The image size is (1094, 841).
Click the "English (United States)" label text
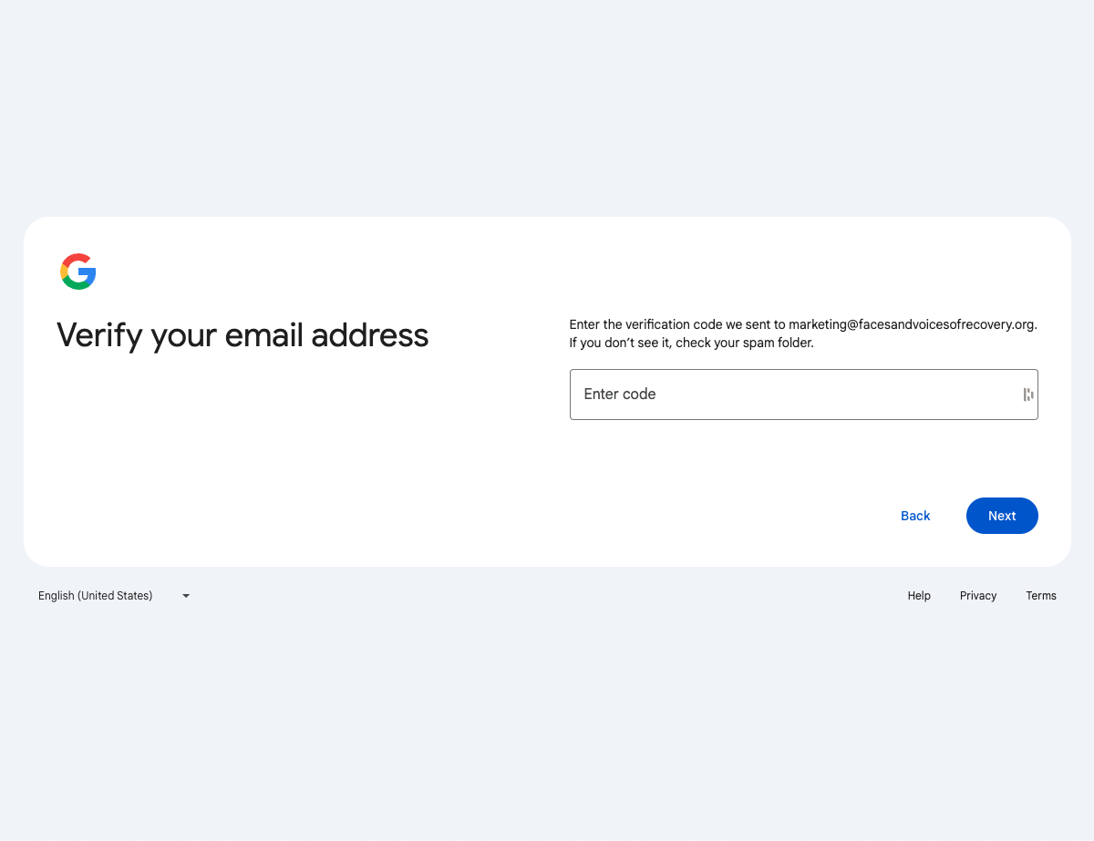pos(96,596)
